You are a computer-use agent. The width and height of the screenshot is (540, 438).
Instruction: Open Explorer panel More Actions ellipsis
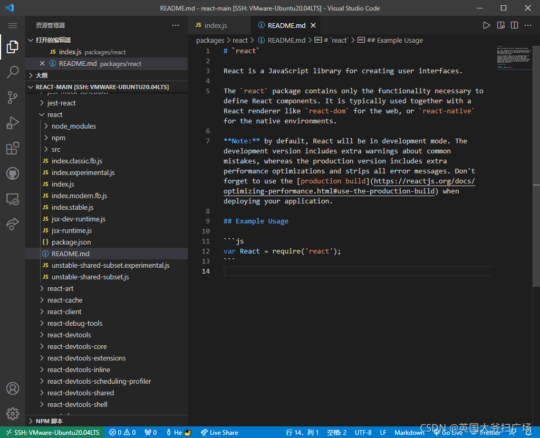tap(176, 25)
